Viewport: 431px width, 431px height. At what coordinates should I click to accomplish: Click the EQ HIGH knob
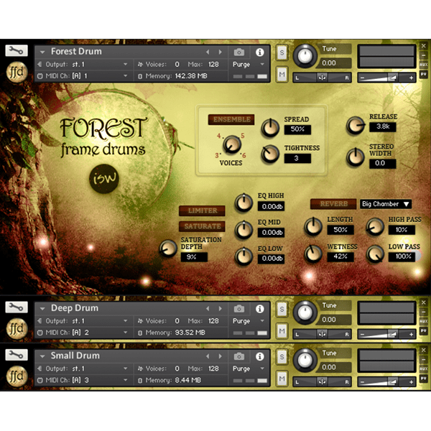coord(244,203)
